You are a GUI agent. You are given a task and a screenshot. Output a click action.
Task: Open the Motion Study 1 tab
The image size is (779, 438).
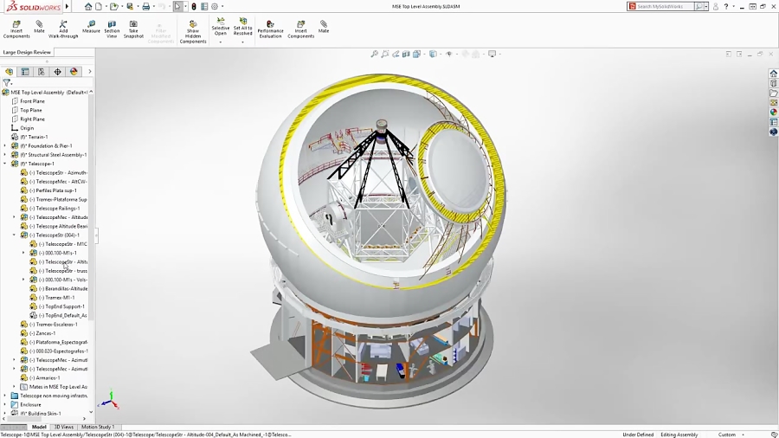point(97,427)
